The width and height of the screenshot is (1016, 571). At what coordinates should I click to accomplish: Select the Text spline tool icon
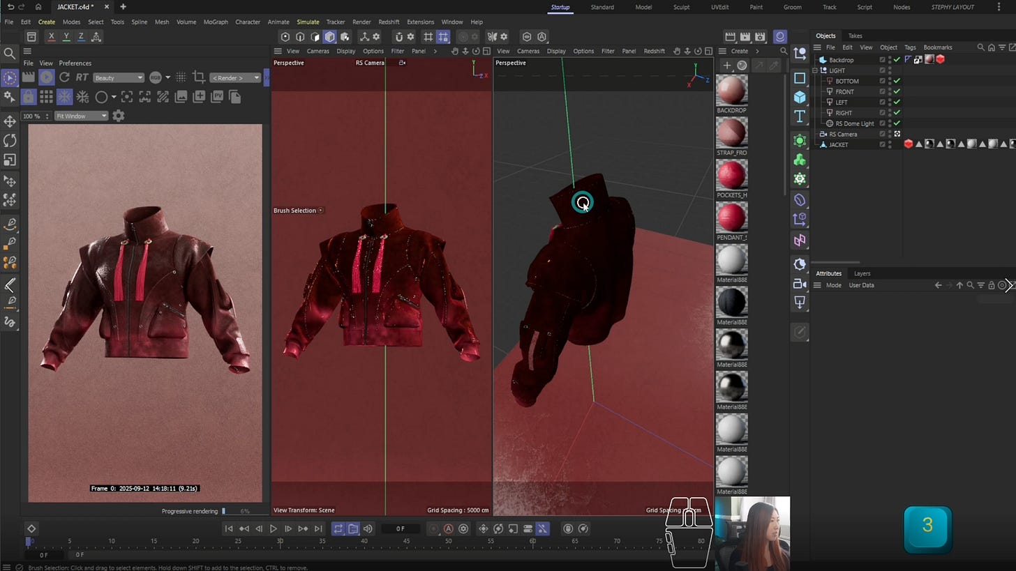(x=800, y=116)
